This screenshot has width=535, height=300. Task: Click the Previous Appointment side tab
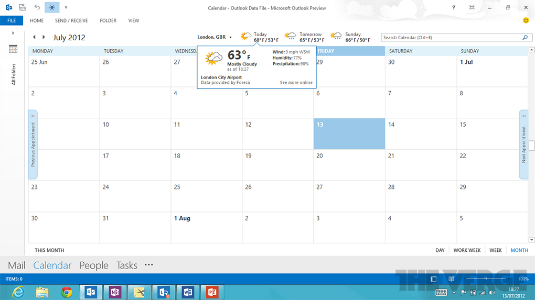coord(33,145)
